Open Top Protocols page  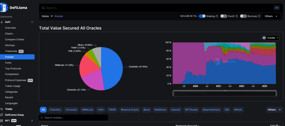tap(13, 69)
